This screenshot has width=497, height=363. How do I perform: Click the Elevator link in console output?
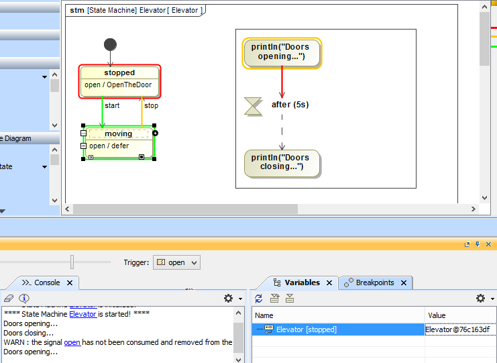click(x=82, y=313)
